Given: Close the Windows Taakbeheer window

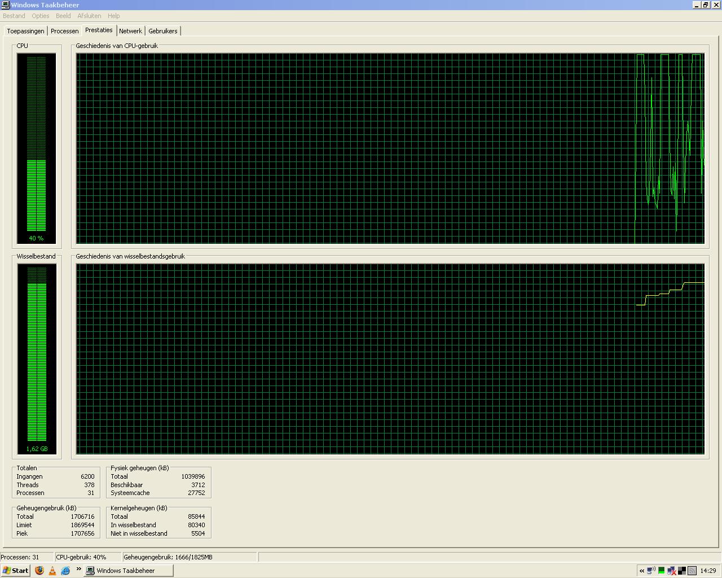Looking at the screenshot, I should 716,5.
